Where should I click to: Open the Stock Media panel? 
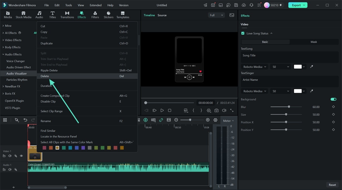[23, 15]
